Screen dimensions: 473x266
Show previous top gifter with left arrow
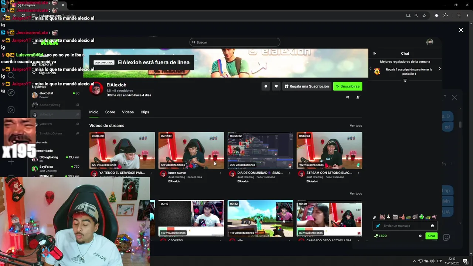(371, 69)
